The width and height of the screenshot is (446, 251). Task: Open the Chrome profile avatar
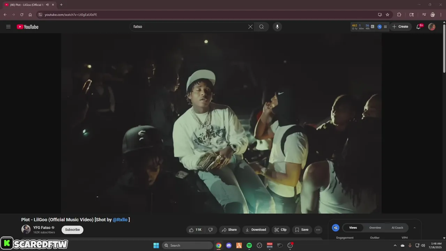pyautogui.click(x=433, y=15)
